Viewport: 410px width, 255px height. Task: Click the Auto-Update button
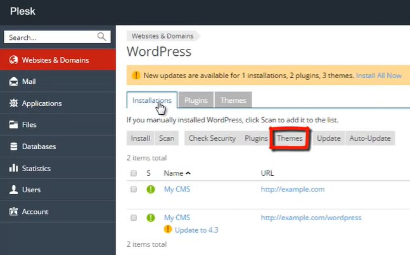click(x=370, y=138)
